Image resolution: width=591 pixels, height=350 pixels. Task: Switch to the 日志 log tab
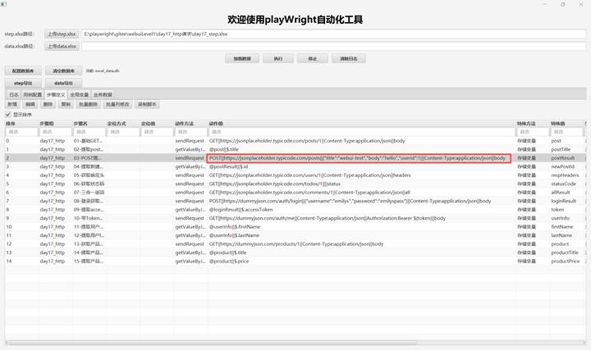tap(14, 94)
